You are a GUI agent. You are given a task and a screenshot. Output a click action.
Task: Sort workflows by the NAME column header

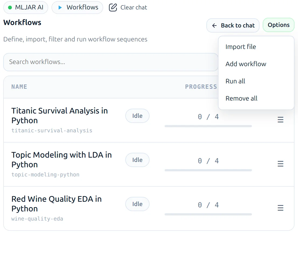(x=19, y=87)
